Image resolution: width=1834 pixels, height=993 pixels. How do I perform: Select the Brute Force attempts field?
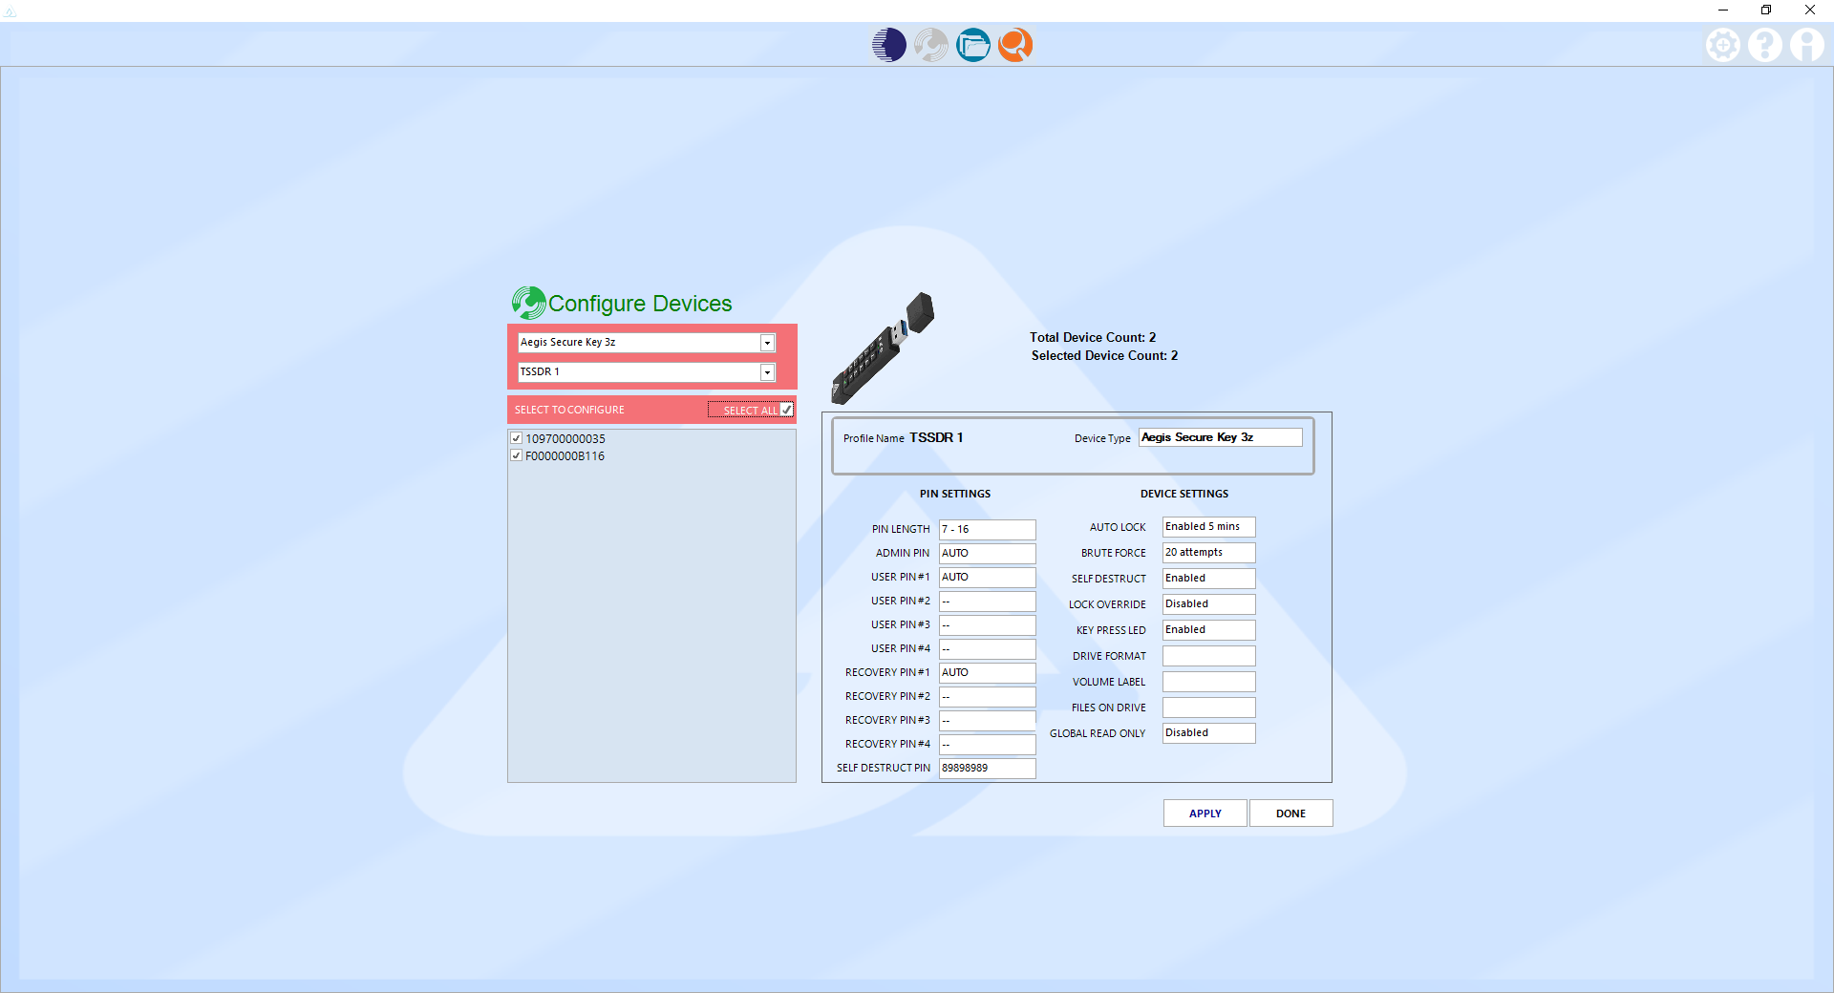click(x=1208, y=553)
